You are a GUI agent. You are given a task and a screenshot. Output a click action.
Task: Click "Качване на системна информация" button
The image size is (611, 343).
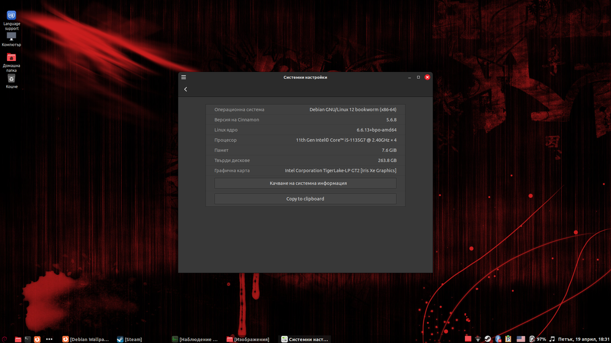[305, 183]
